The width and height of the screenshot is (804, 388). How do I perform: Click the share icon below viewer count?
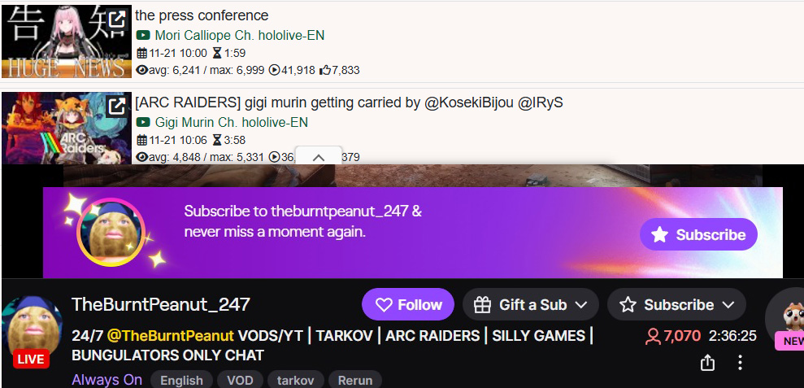pos(707,362)
